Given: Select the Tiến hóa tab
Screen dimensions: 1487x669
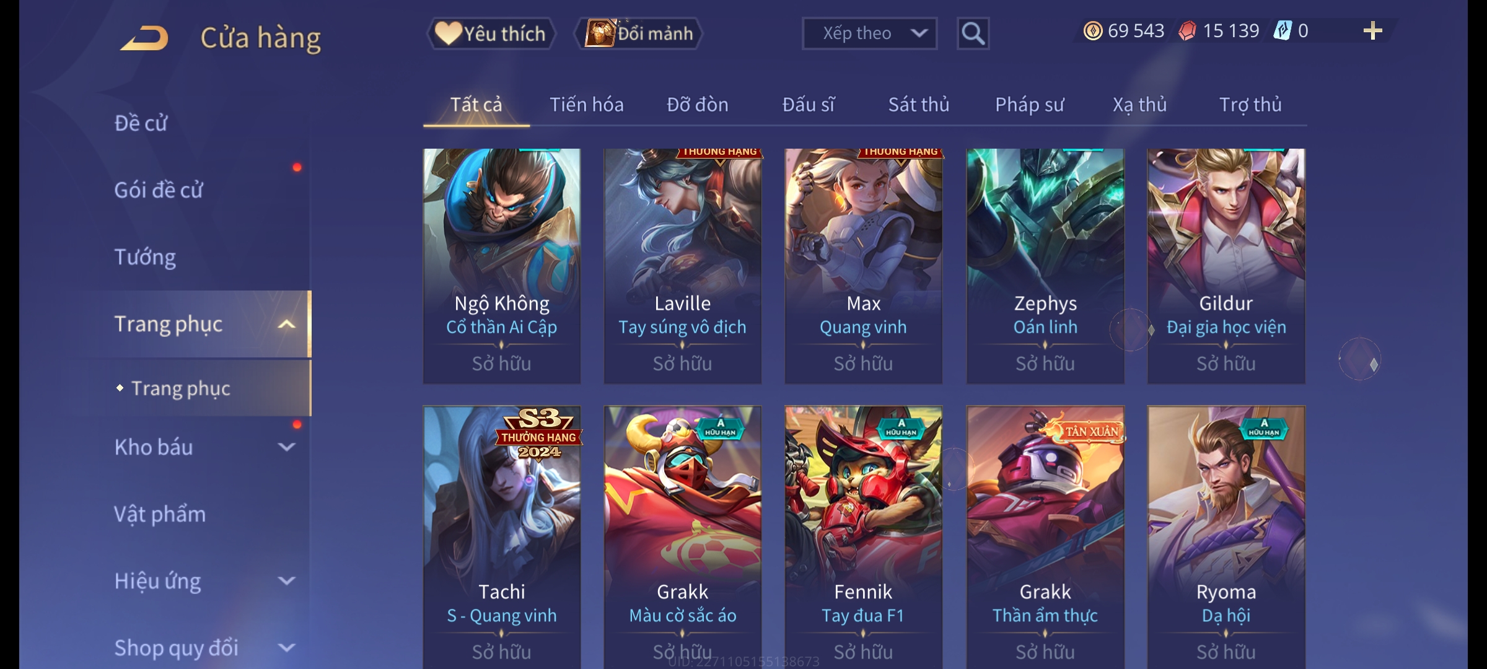Looking at the screenshot, I should tap(586, 105).
